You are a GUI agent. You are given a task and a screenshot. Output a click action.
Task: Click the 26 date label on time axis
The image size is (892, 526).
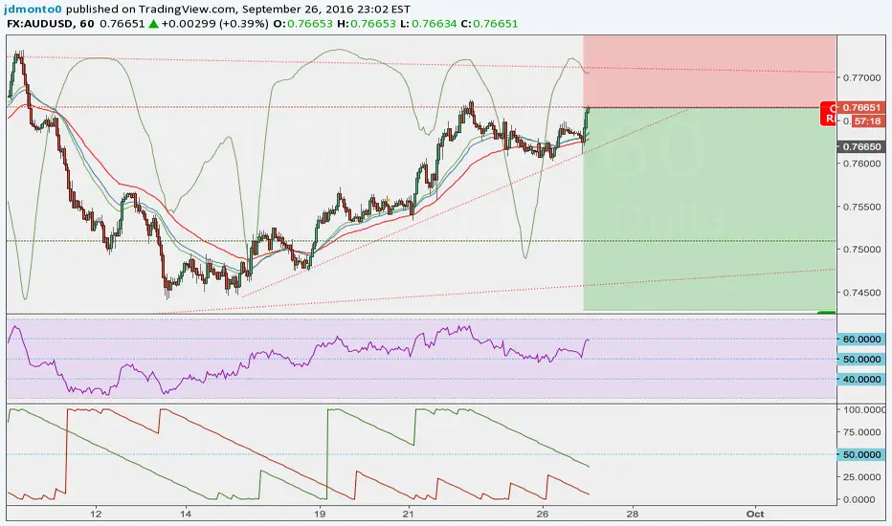pyautogui.click(x=543, y=515)
